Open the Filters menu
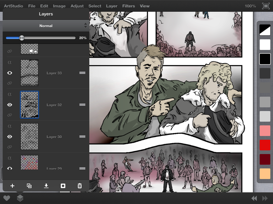Screen dimensions: 273x204 pos(128,6)
